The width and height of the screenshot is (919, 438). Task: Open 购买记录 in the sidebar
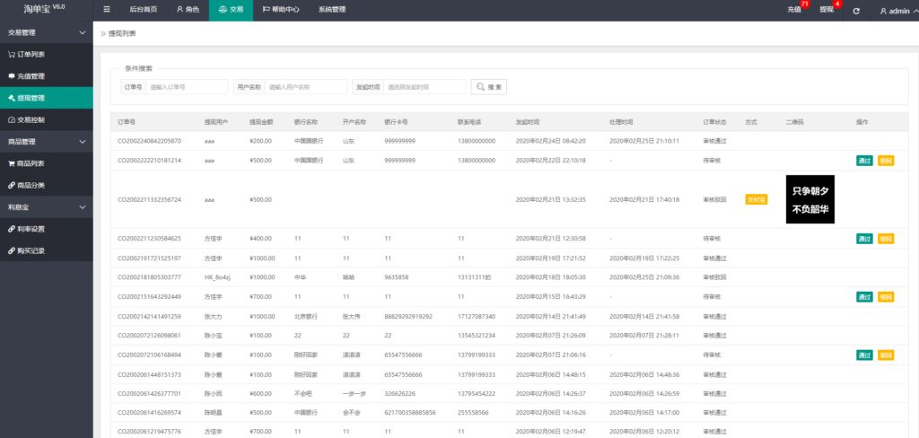click(x=31, y=250)
